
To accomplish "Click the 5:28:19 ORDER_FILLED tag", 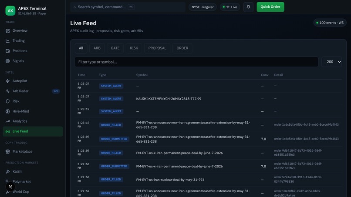I will [111, 125].
